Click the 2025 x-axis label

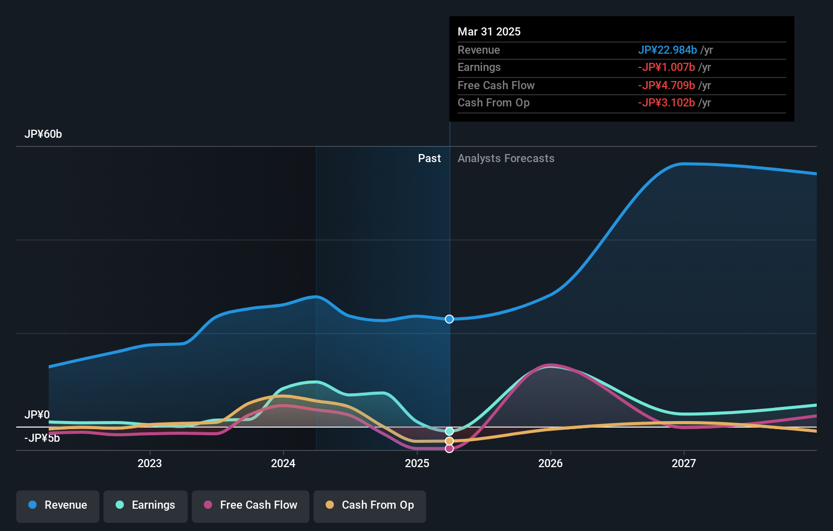click(417, 463)
